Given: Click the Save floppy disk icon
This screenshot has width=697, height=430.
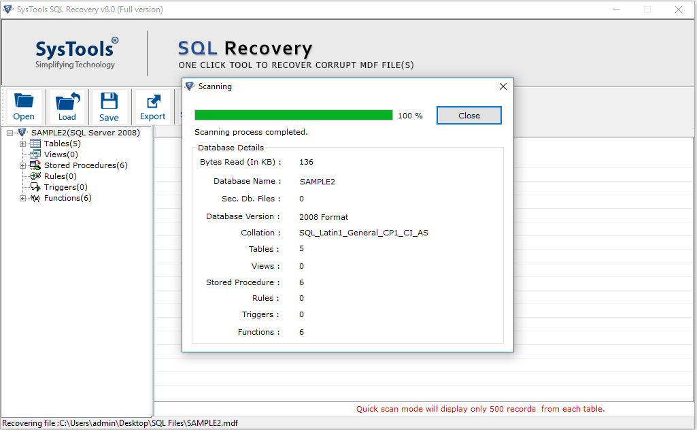Looking at the screenshot, I should [x=109, y=101].
